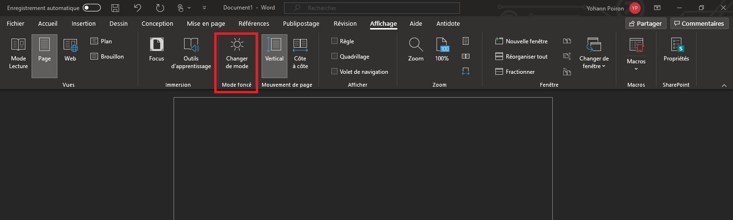Open Outils d'apprentissage
The image size is (733, 220).
[191, 53]
